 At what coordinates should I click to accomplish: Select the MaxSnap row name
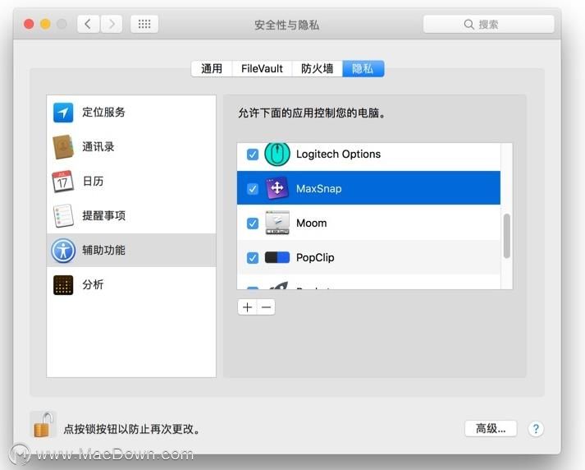tap(319, 189)
